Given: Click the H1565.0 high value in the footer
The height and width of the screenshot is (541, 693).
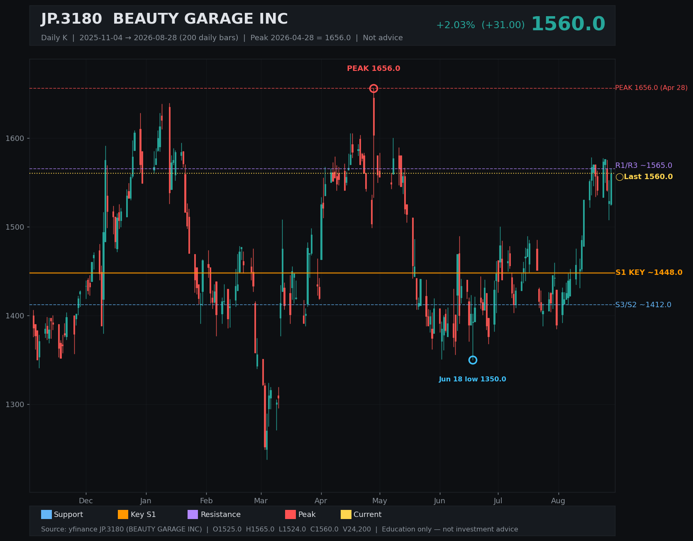Looking at the screenshot, I should tap(260, 529).
